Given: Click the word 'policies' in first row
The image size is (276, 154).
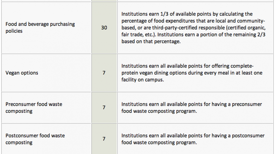Looking at the screenshot, I should 14,31.
